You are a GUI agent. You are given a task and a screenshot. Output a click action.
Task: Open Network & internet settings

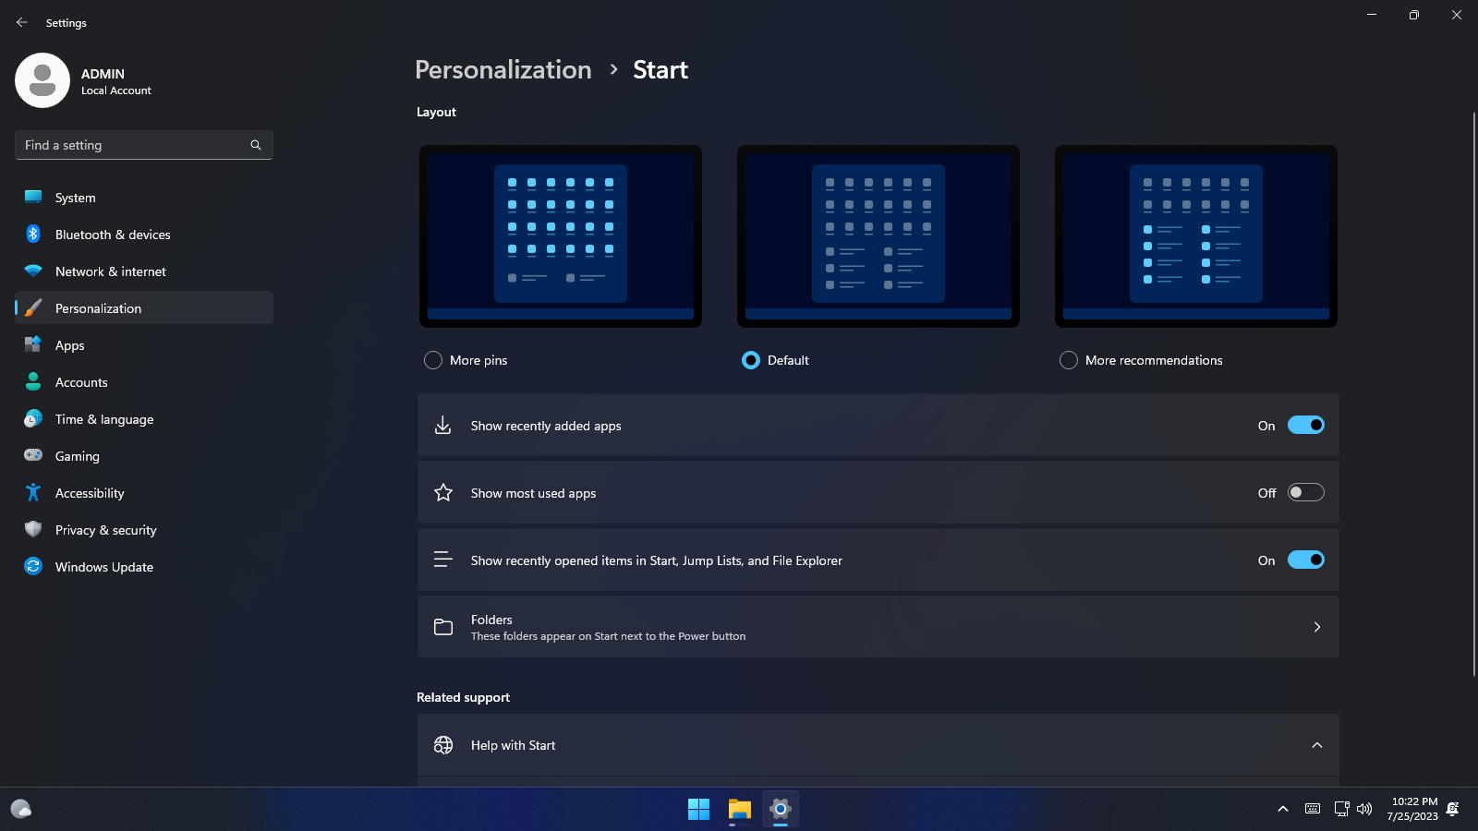click(144, 271)
